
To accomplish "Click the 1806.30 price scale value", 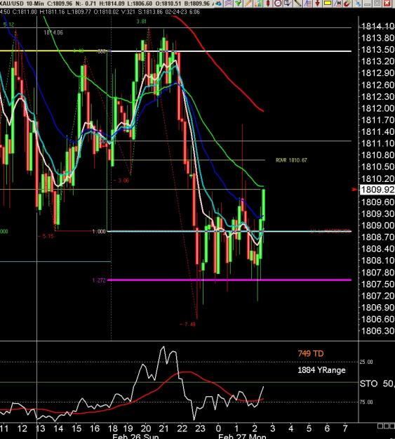I will pyautogui.click(x=377, y=331).
